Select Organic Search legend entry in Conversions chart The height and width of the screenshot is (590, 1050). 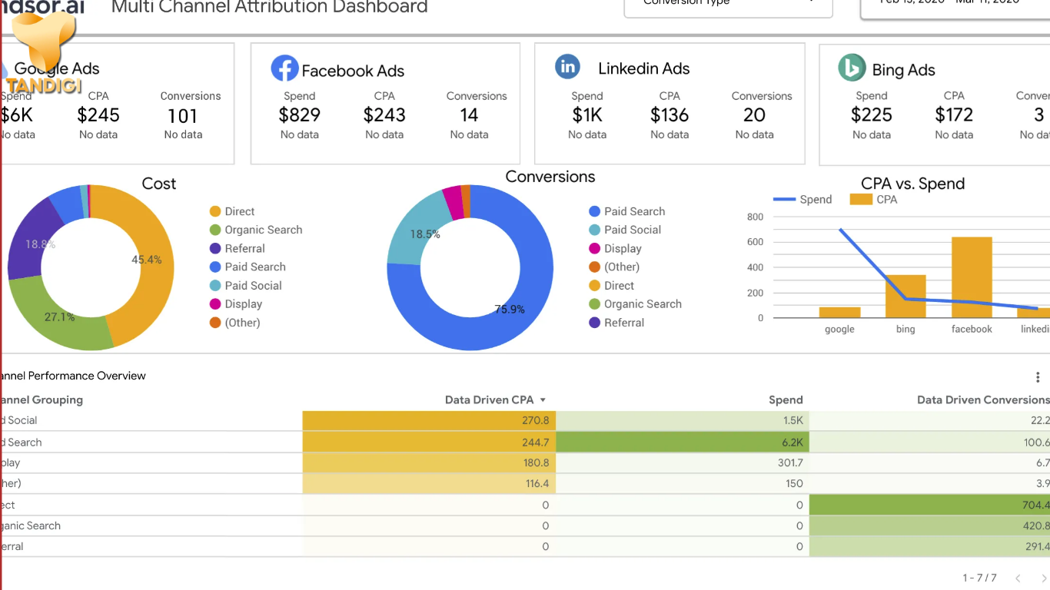(636, 303)
